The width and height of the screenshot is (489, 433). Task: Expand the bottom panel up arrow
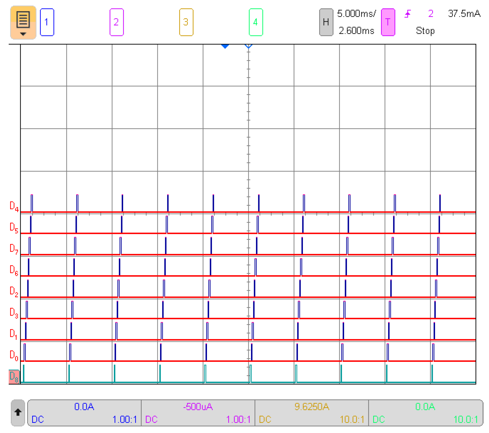click(18, 413)
